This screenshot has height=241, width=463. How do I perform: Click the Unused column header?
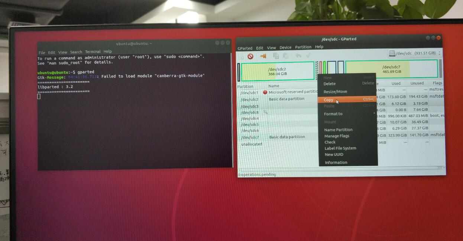417,83
